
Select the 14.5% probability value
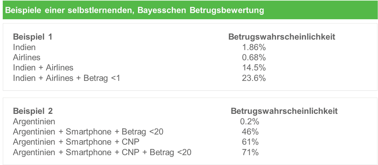254,68
